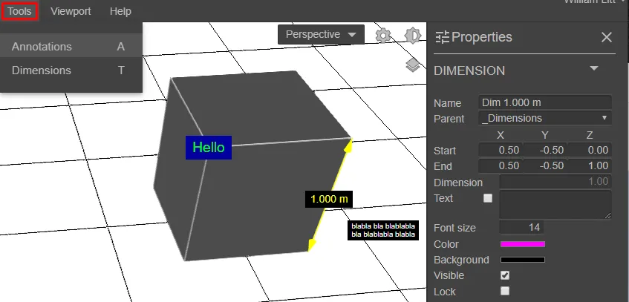This screenshot has height=302, width=629.
Task: Select the Hello annotation label
Action: tap(209, 148)
